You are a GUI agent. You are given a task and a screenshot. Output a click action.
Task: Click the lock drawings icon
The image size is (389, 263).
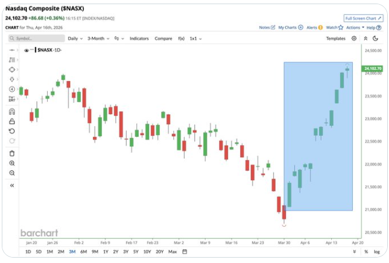pos(12,121)
